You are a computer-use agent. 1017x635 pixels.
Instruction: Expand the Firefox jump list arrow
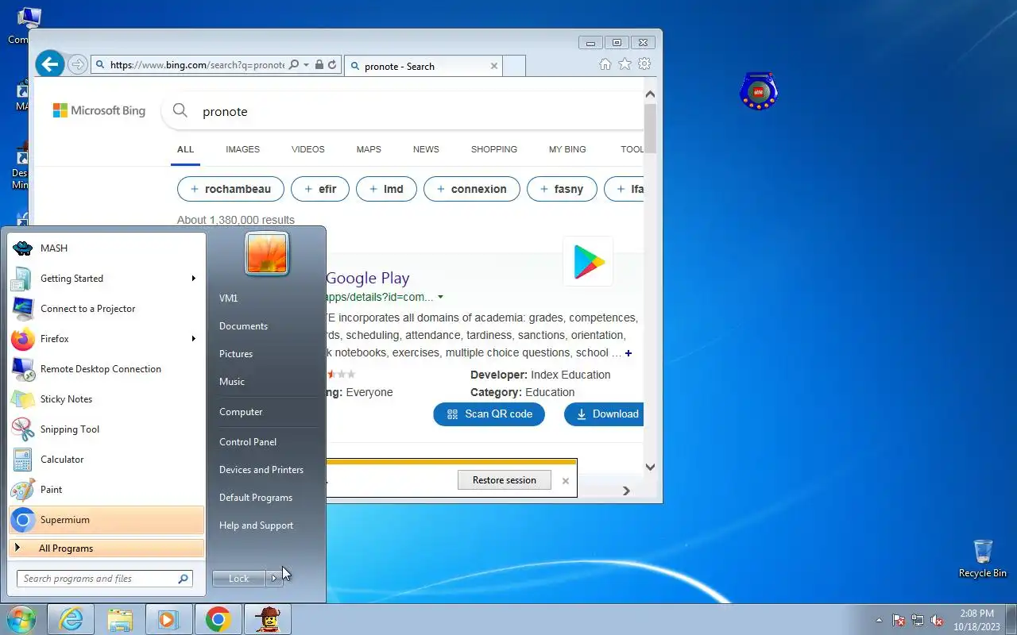[x=193, y=339]
